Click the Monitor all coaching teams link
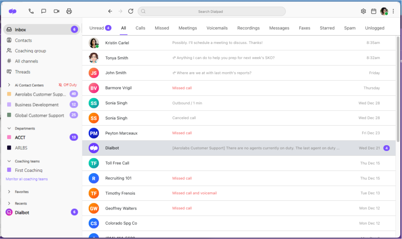The width and height of the screenshot is (402, 239). tap(27, 179)
